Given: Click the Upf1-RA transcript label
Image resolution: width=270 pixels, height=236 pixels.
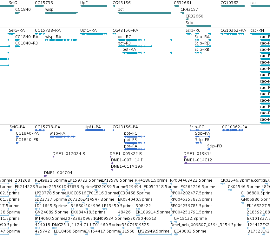Looking at the screenshot, I should (89, 30).
